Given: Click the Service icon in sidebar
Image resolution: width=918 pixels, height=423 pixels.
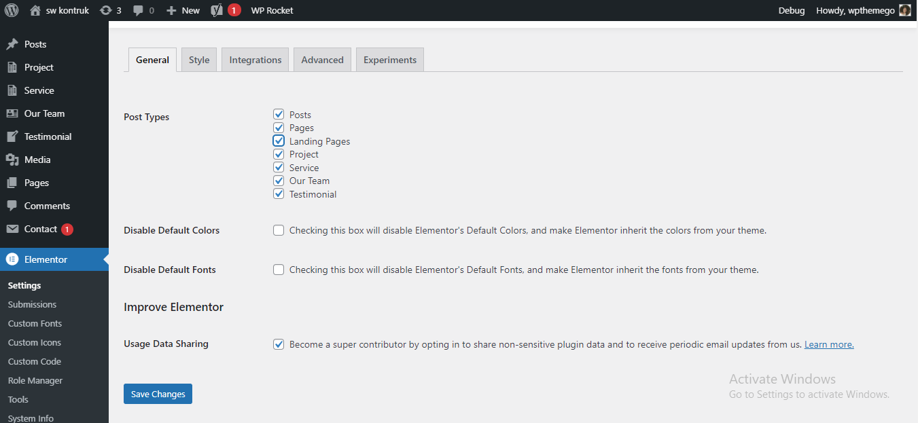Looking at the screenshot, I should point(12,90).
